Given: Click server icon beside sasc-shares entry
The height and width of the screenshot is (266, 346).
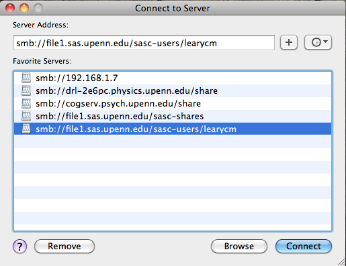Looking at the screenshot, I should 26,116.
